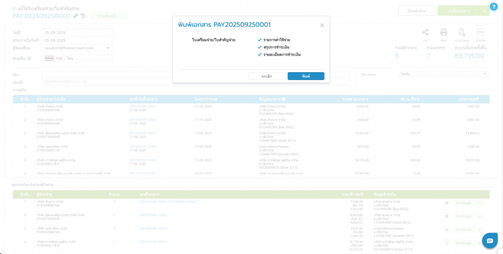The image size is (503, 254).
Task: Open the blue help question mark icon
Action: pos(494,6)
